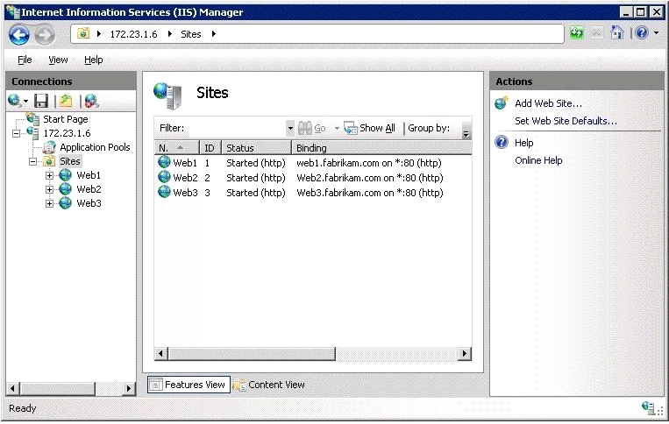
Task: Click the Web3.fabrikam.com binding cell
Action: [x=370, y=193]
